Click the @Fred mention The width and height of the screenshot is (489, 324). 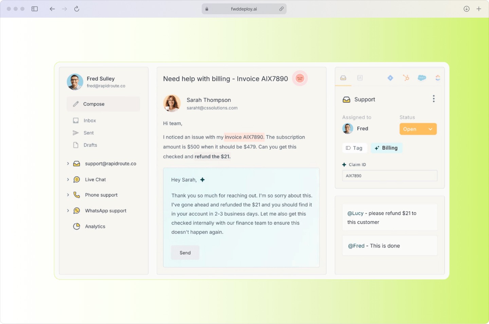tap(356, 246)
